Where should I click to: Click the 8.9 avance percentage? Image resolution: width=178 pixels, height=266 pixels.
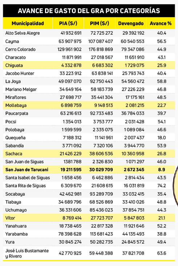pyautogui.click(x=162, y=170)
